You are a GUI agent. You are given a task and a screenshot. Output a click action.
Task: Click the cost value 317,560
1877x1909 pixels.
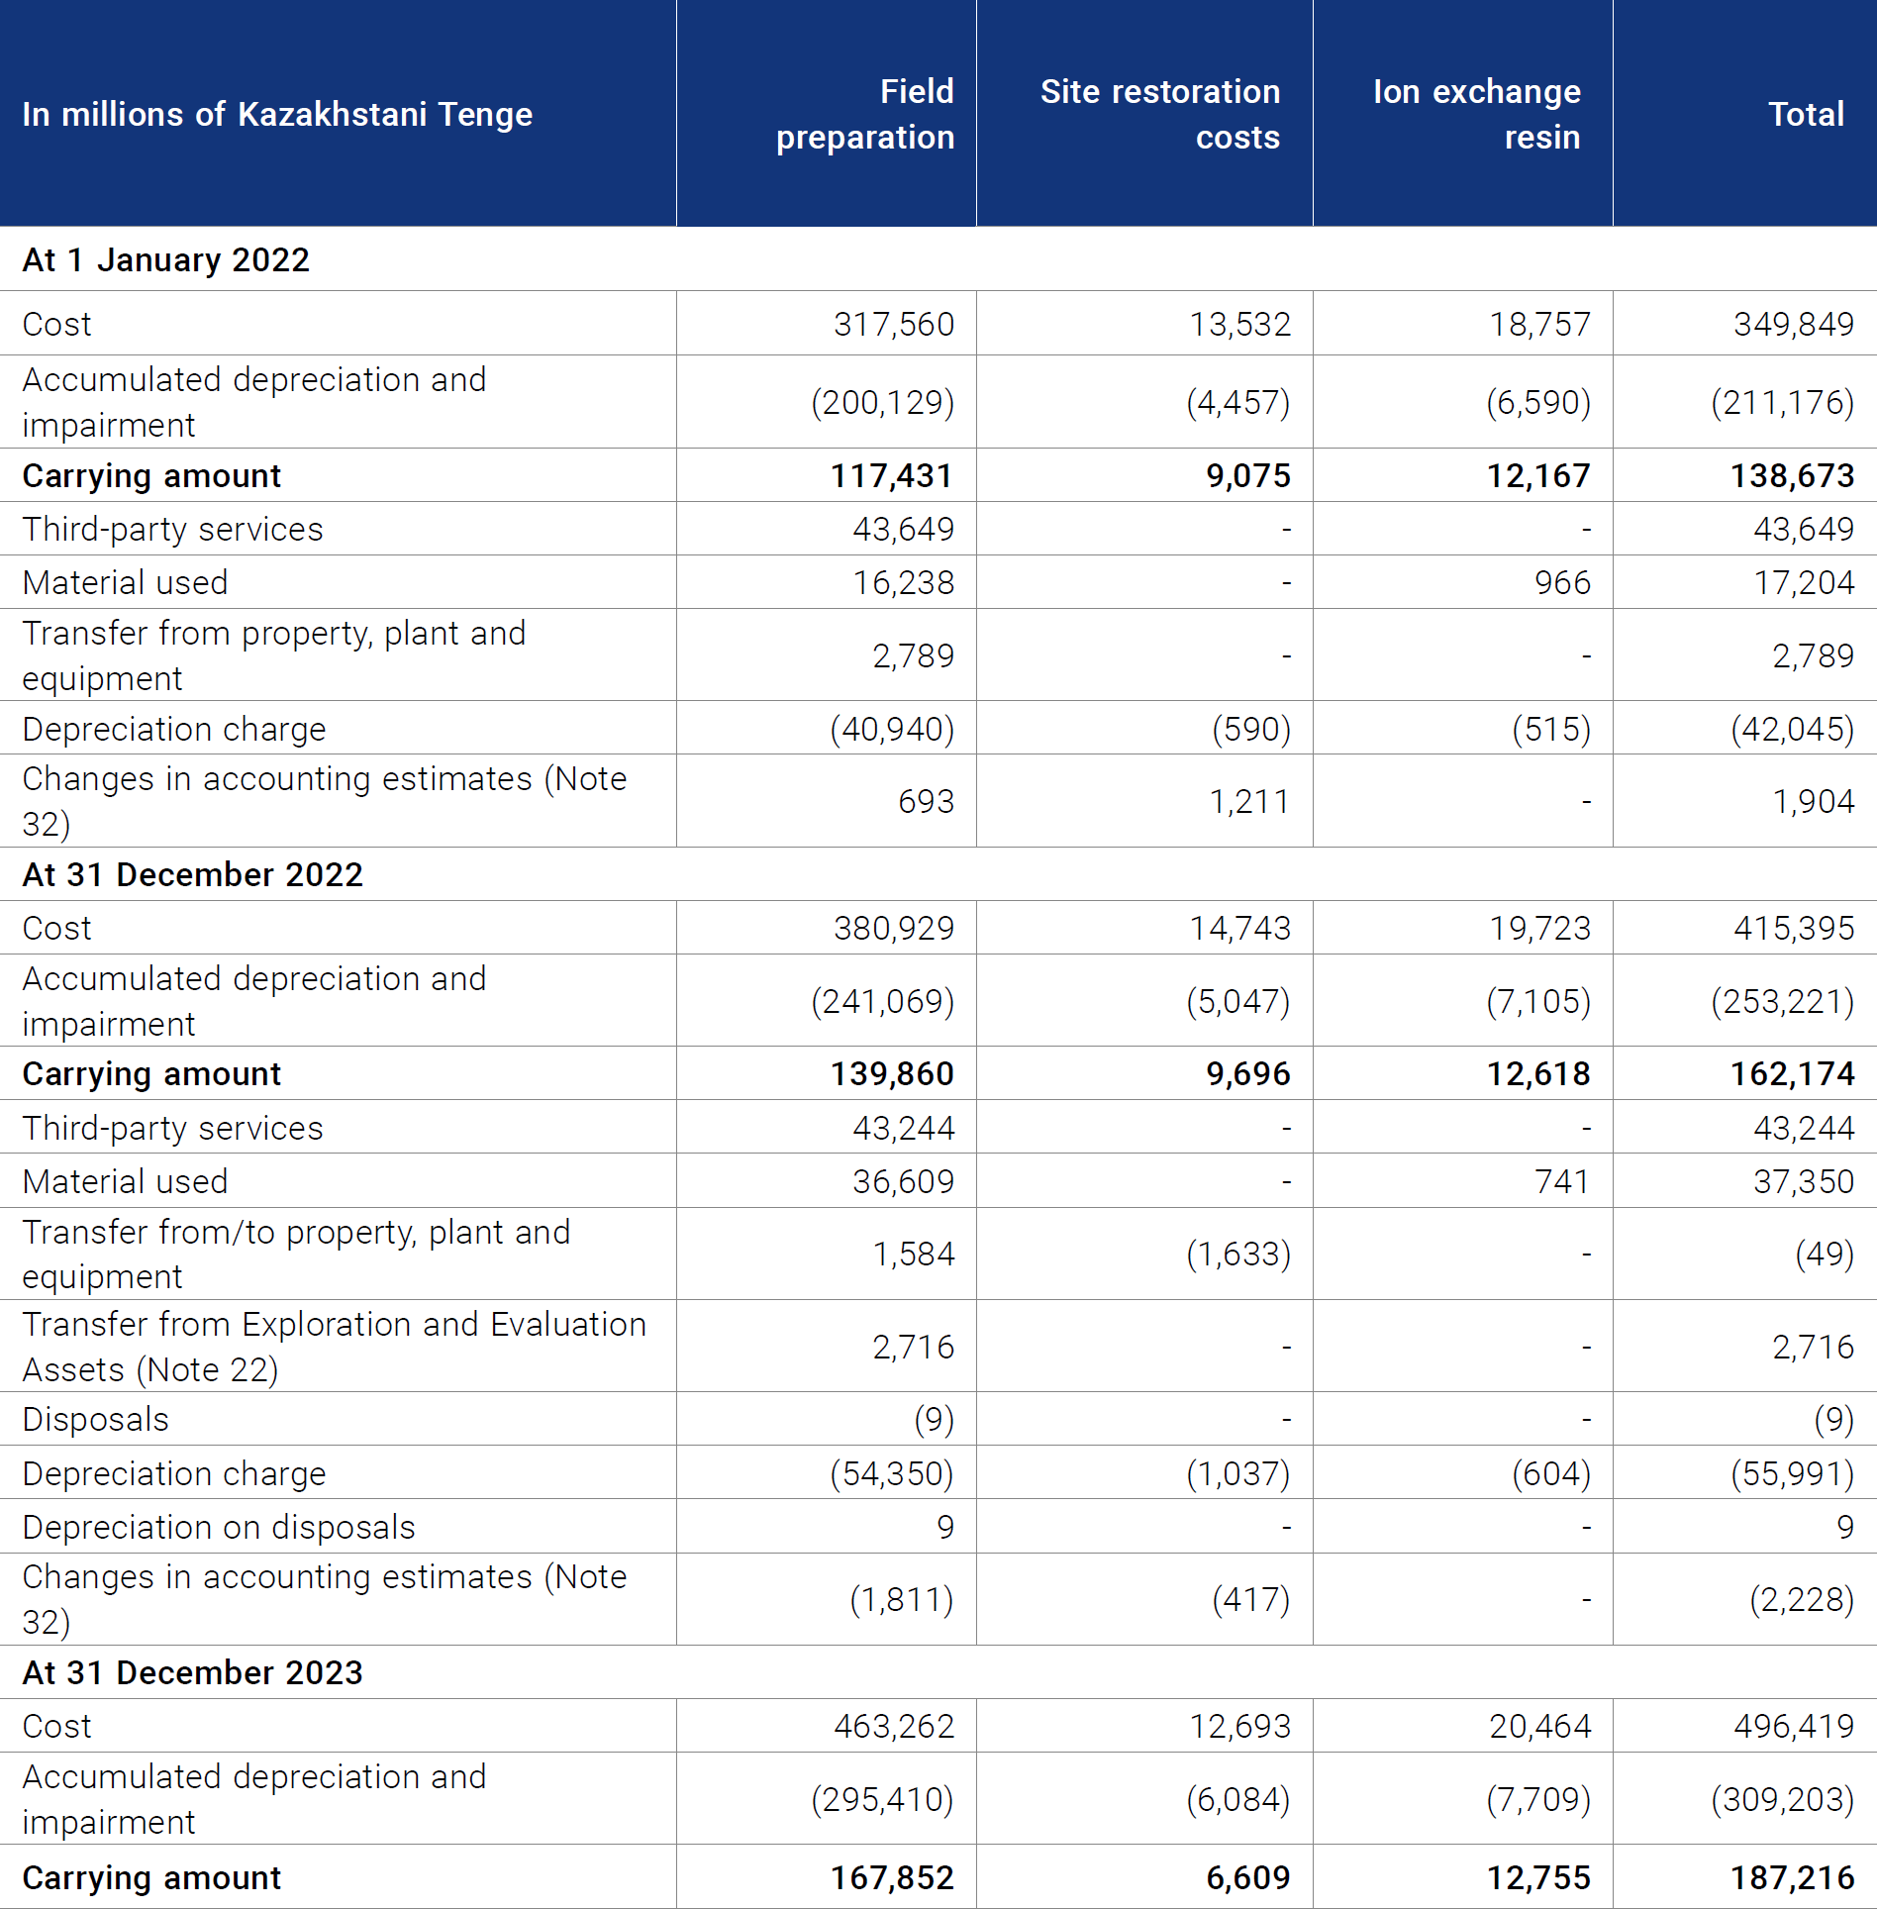tap(894, 324)
